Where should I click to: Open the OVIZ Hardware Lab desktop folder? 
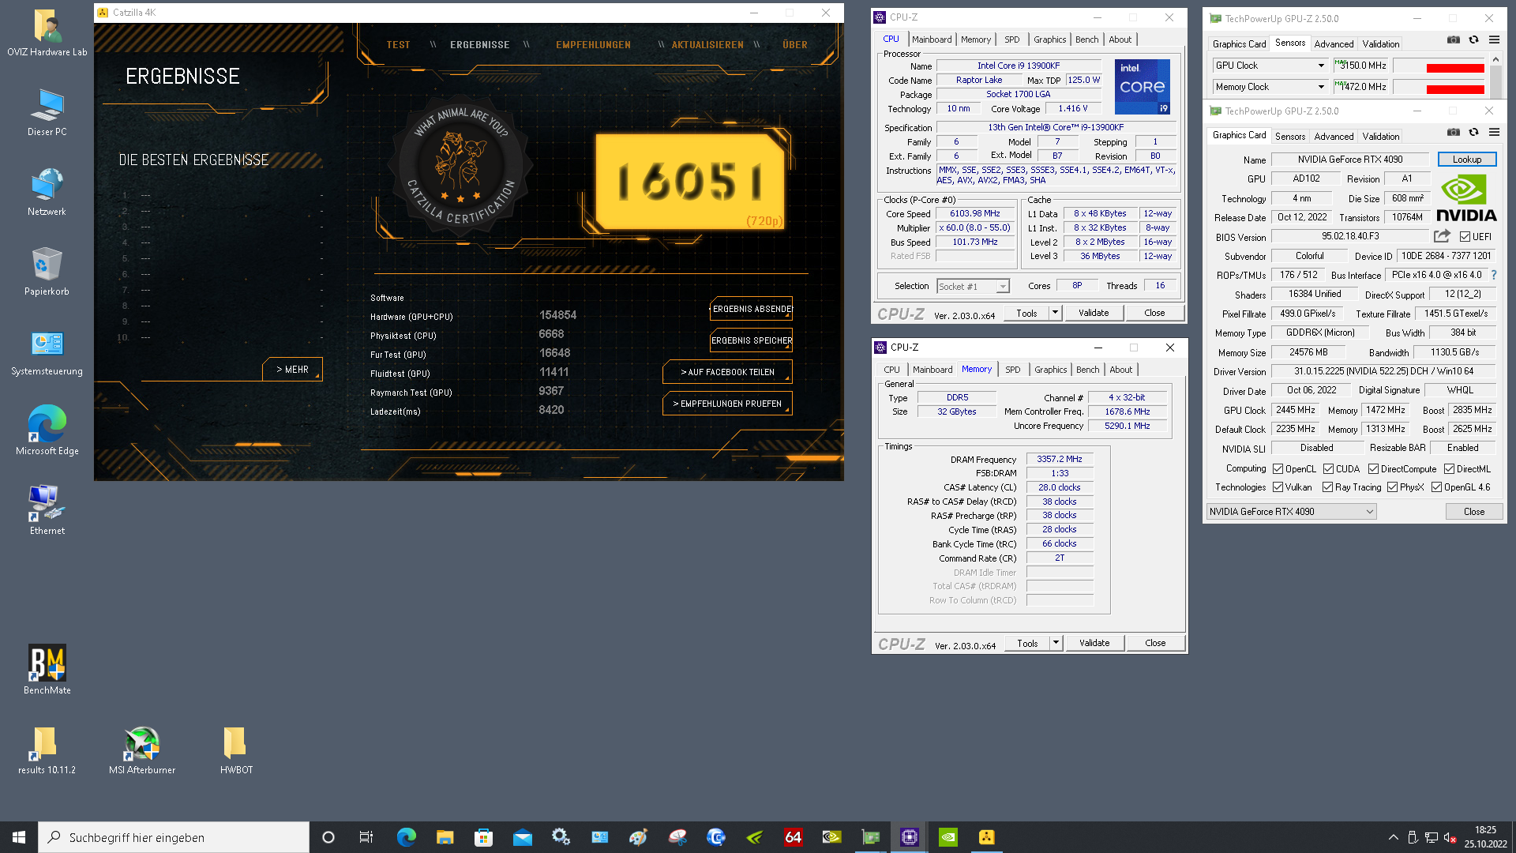point(47,33)
